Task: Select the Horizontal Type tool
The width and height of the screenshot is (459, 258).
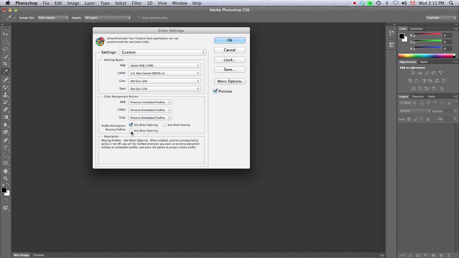Action: (x=5, y=148)
